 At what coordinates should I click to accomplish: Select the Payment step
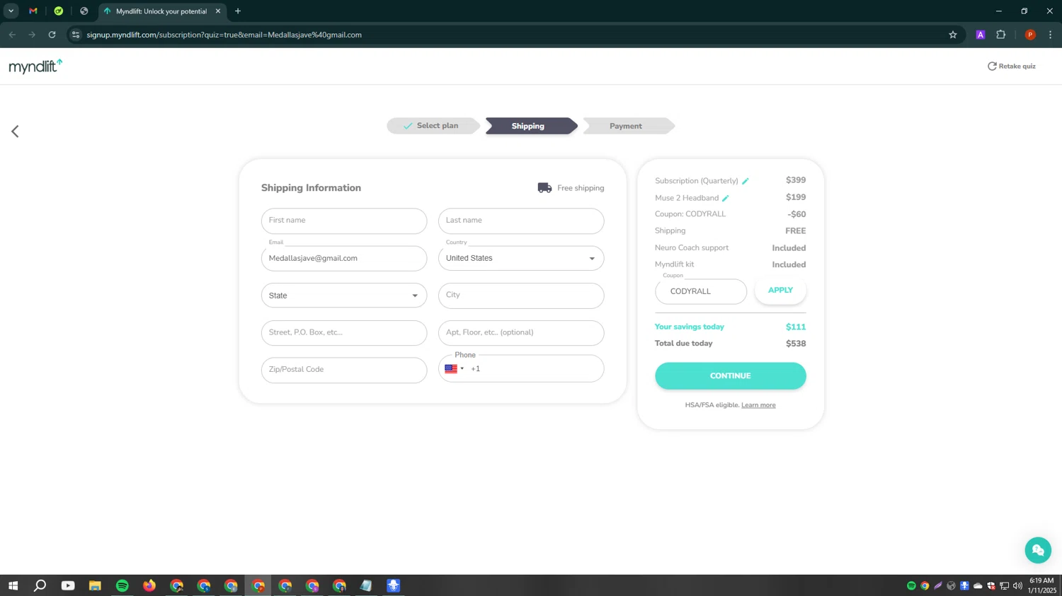(628, 126)
